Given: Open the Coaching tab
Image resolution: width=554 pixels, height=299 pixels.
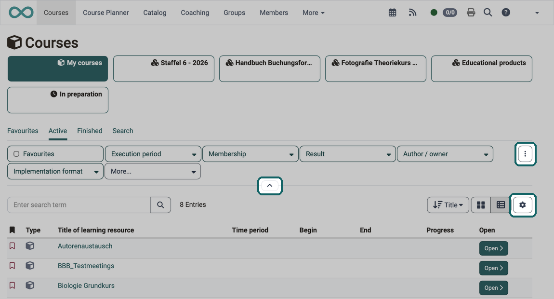Looking at the screenshot, I should tap(195, 13).
